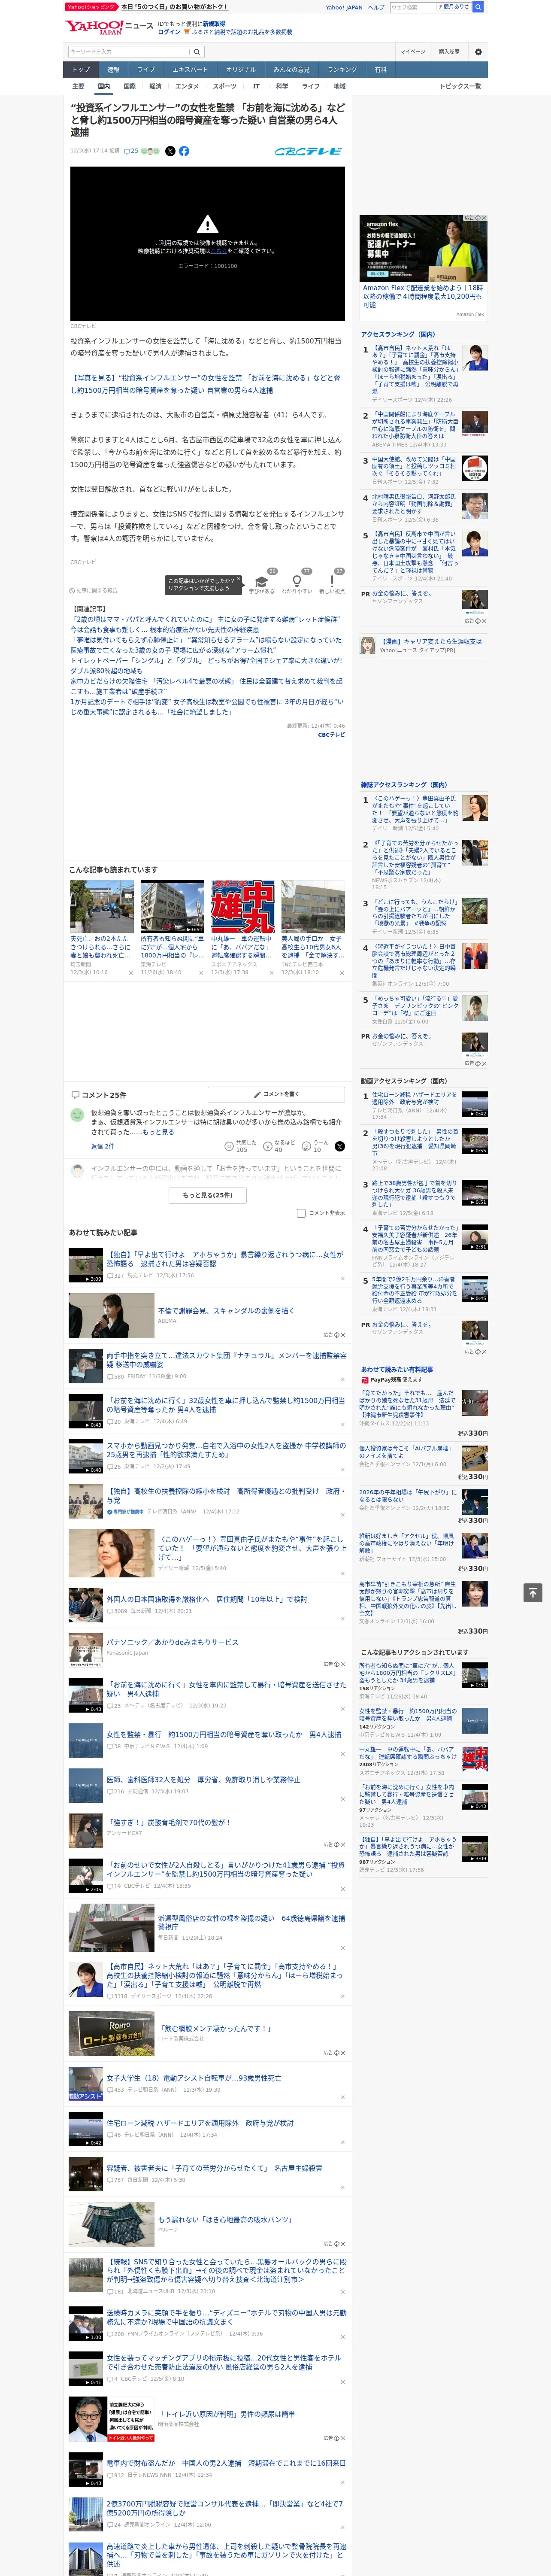Click the ヘルプ link at top
551x2576 pixels.
click(x=376, y=7)
